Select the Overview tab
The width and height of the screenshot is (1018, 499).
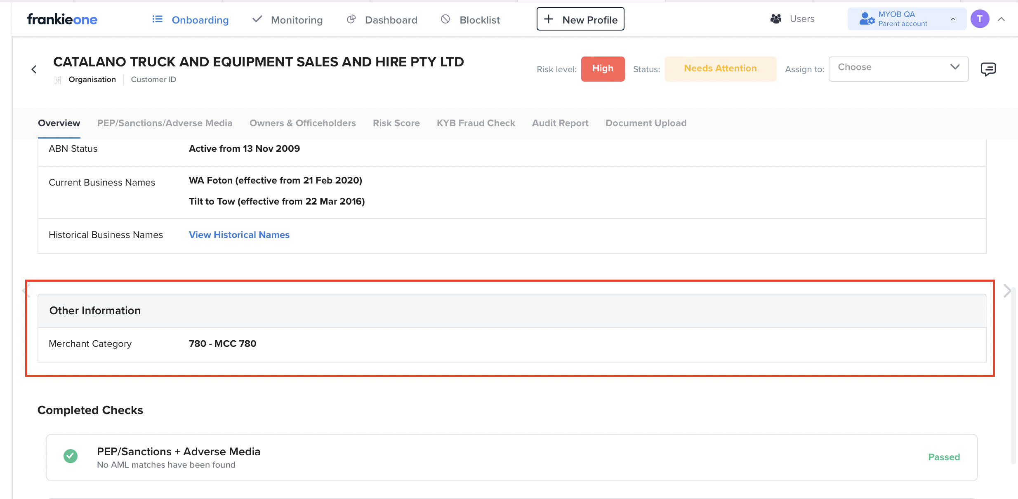(x=59, y=123)
